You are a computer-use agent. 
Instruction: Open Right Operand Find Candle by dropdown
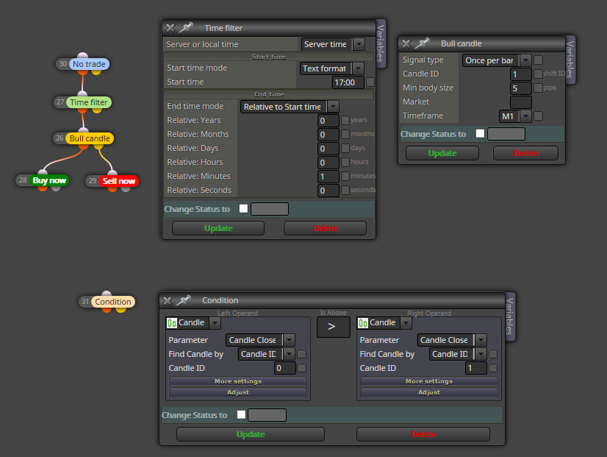coord(481,354)
